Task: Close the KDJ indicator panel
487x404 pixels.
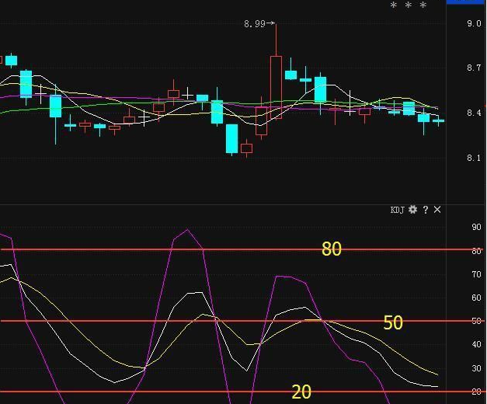Action: pyautogui.click(x=437, y=210)
